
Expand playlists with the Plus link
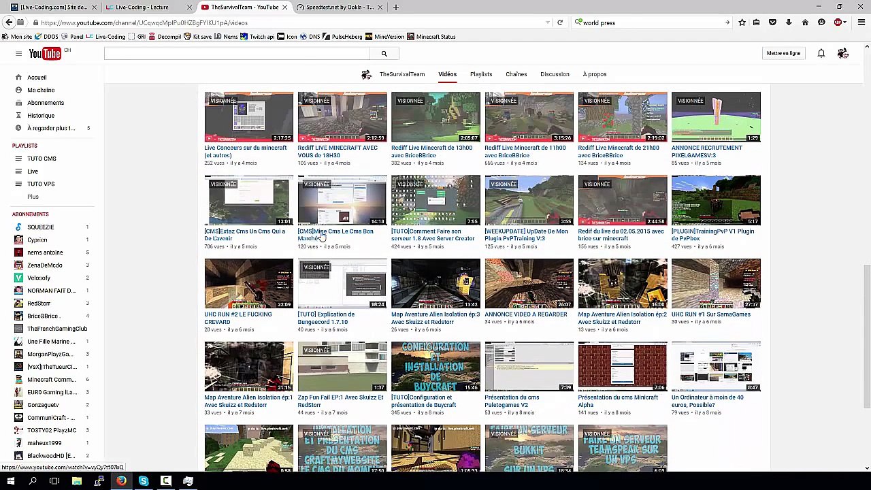click(x=33, y=197)
